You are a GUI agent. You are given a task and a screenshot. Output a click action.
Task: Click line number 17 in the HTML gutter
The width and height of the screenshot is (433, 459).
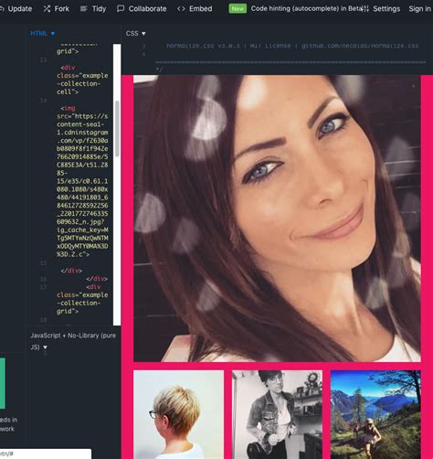click(x=43, y=287)
